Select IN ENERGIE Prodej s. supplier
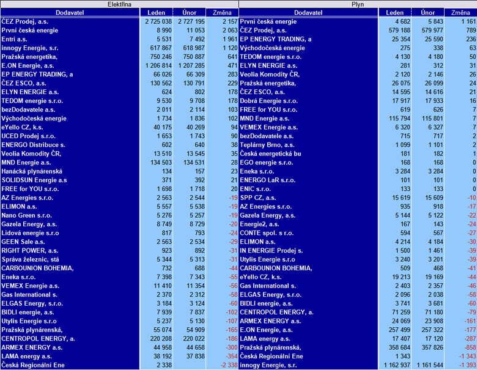This screenshot has height=370, width=477. click(271, 251)
